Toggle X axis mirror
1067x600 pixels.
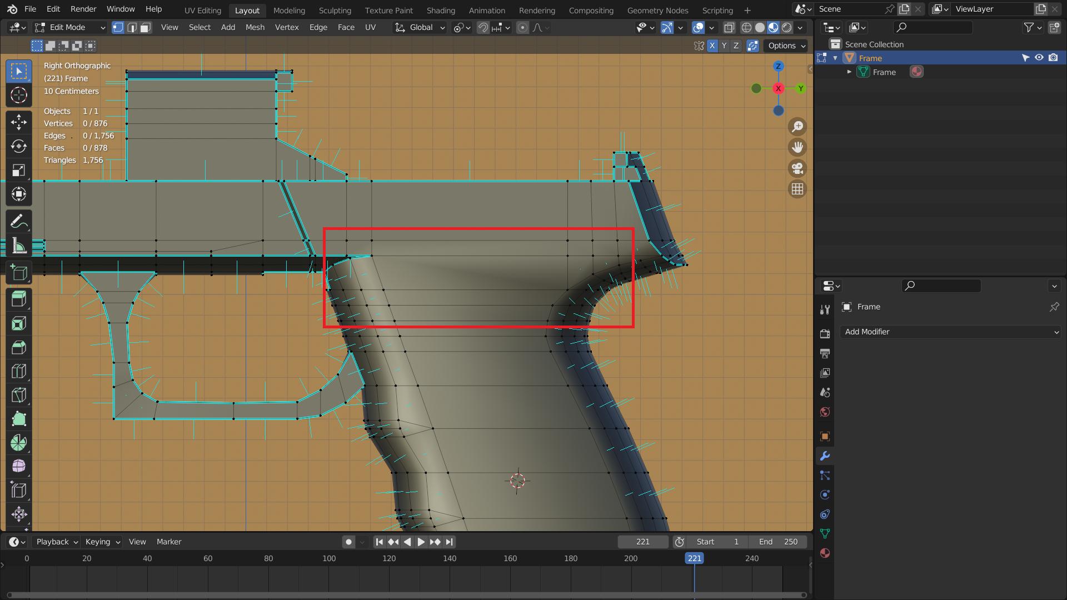click(x=712, y=46)
